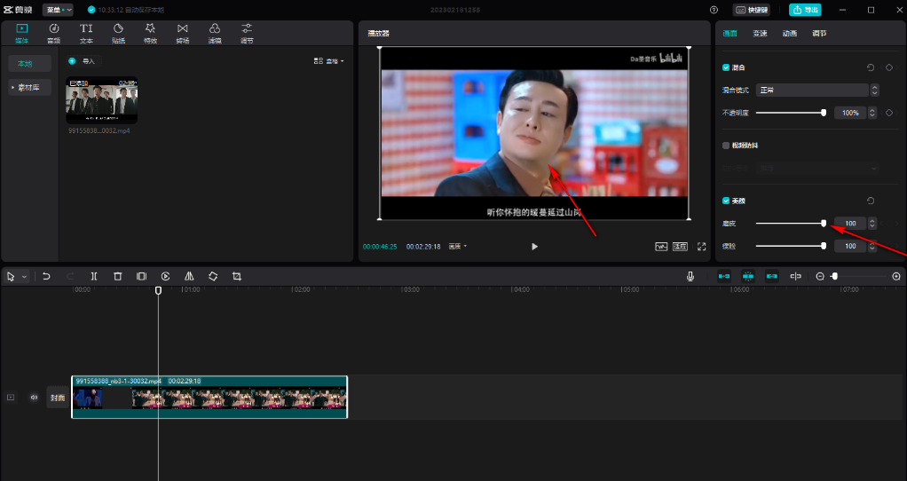Uncheck the 美颜 beauty checkbox
Viewport: 907px width, 481px height.
[x=726, y=201]
